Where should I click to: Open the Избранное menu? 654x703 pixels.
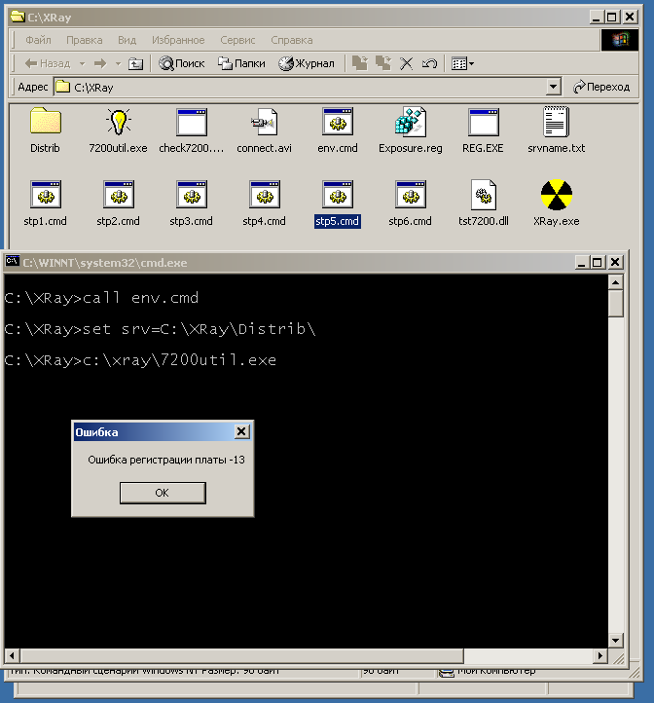point(178,40)
